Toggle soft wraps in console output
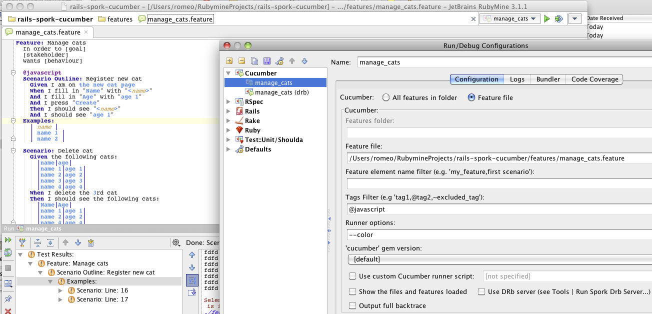 coord(192,280)
